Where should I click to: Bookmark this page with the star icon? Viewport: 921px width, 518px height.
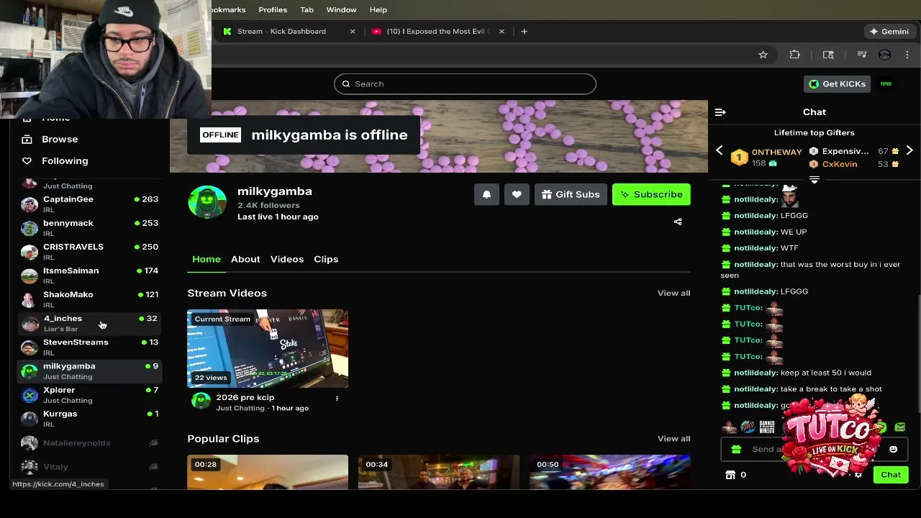[763, 55]
